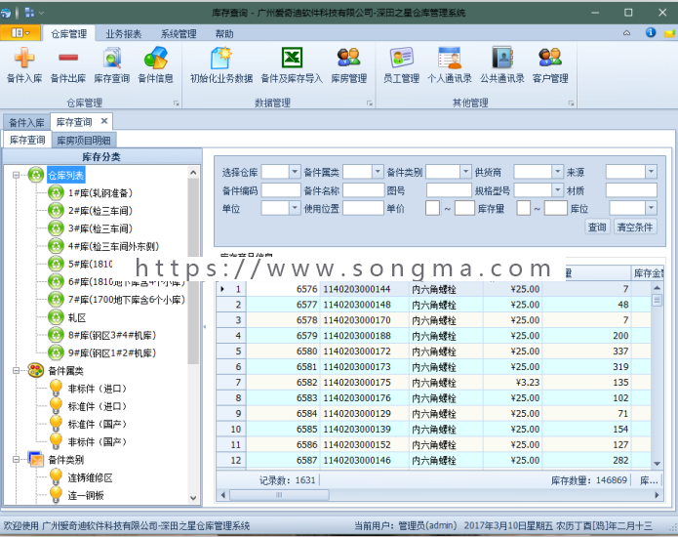
Task: Open 公共通讯录 from ribbon
Action: 502,64
